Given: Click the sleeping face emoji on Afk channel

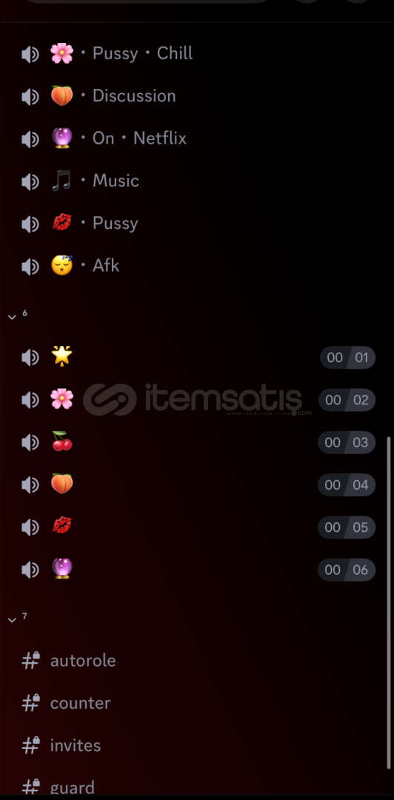Looking at the screenshot, I should point(61,266).
